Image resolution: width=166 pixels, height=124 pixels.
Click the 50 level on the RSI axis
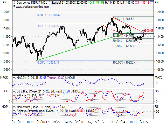157,112
